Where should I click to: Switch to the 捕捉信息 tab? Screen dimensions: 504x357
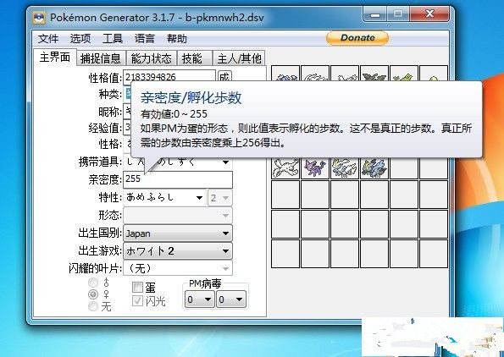tap(101, 58)
